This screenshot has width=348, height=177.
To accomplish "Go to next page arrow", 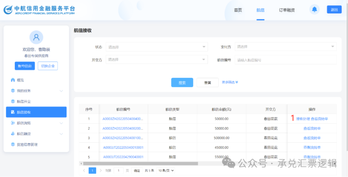I will click(x=101, y=171).
